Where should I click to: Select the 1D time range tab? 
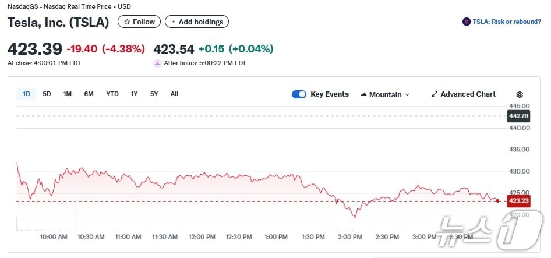pyautogui.click(x=27, y=94)
